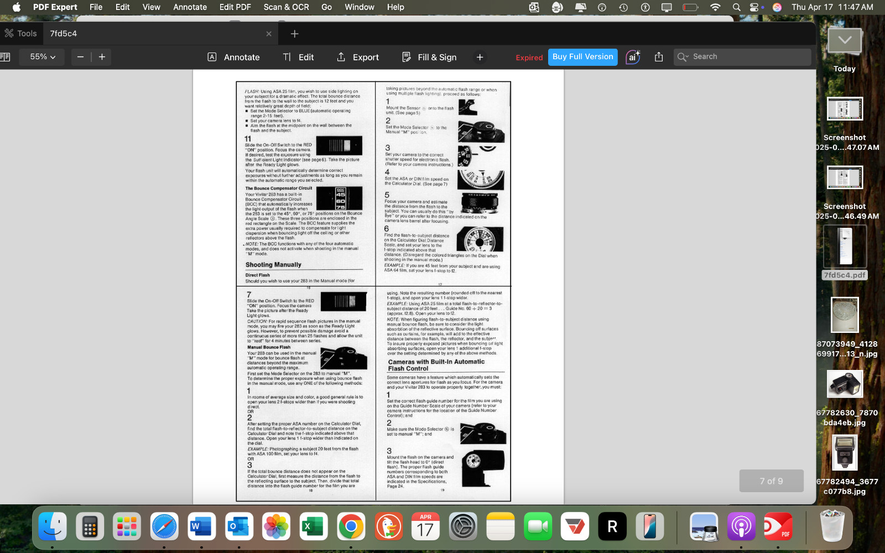Screen dimensions: 885x553
Task: Click the Fill & Sign button
Action: (x=429, y=57)
